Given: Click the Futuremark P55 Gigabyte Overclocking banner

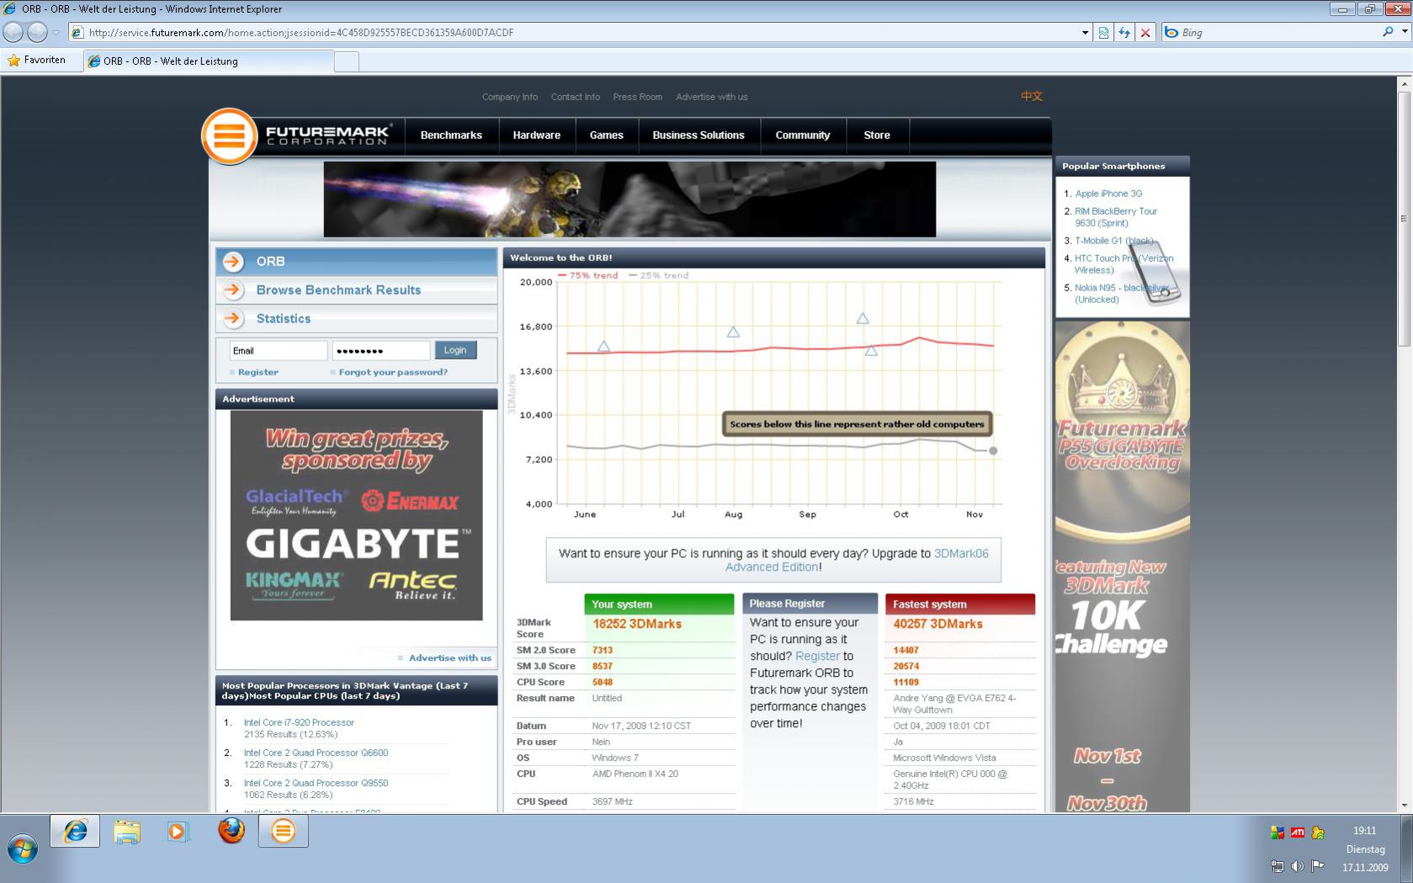Looking at the screenshot, I should pos(1122,567).
